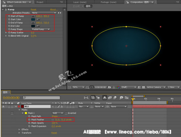Screen dimensions: 181x137
Task: Open the Mask 1 Add mode dropdown
Action: [x=58, y=113]
